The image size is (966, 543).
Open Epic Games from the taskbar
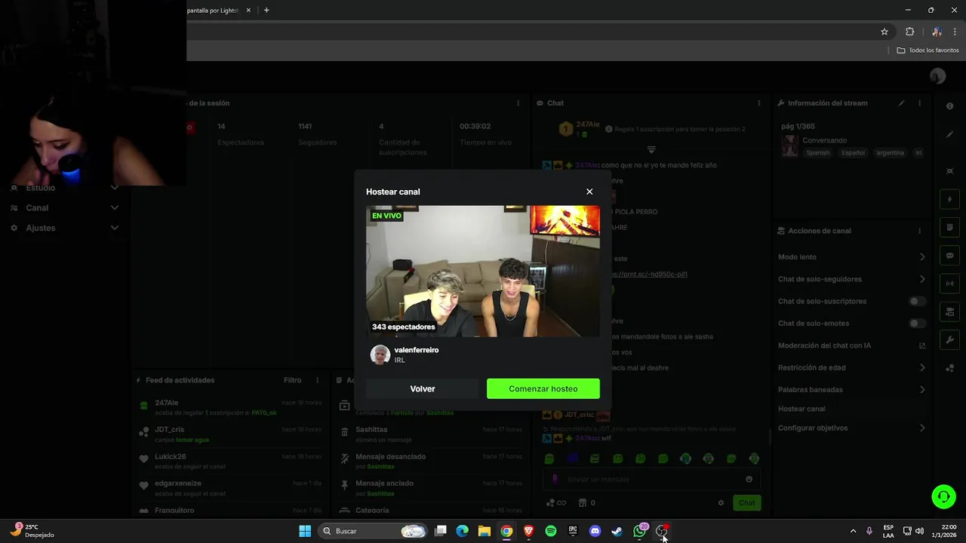(573, 531)
